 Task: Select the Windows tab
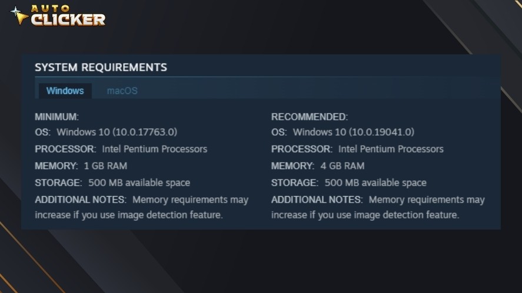click(x=65, y=90)
